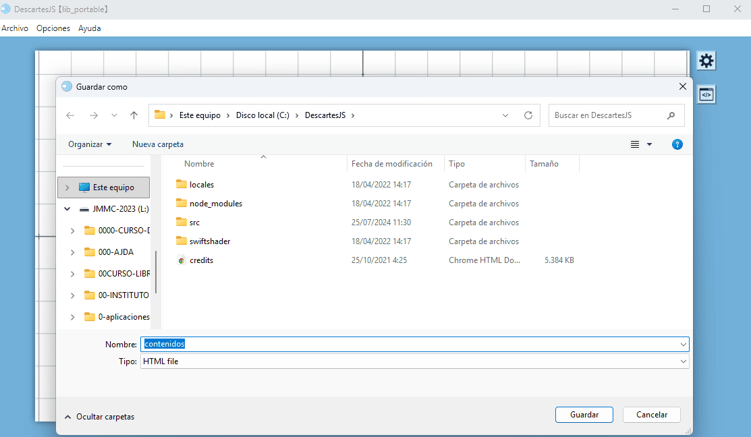Click the Guardar button

tap(584, 415)
